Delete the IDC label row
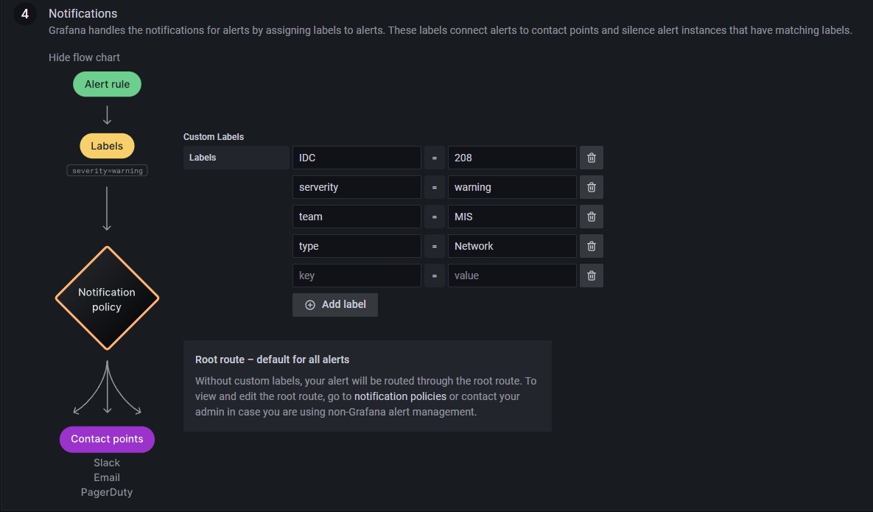The width and height of the screenshot is (873, 512). [592, 158]
